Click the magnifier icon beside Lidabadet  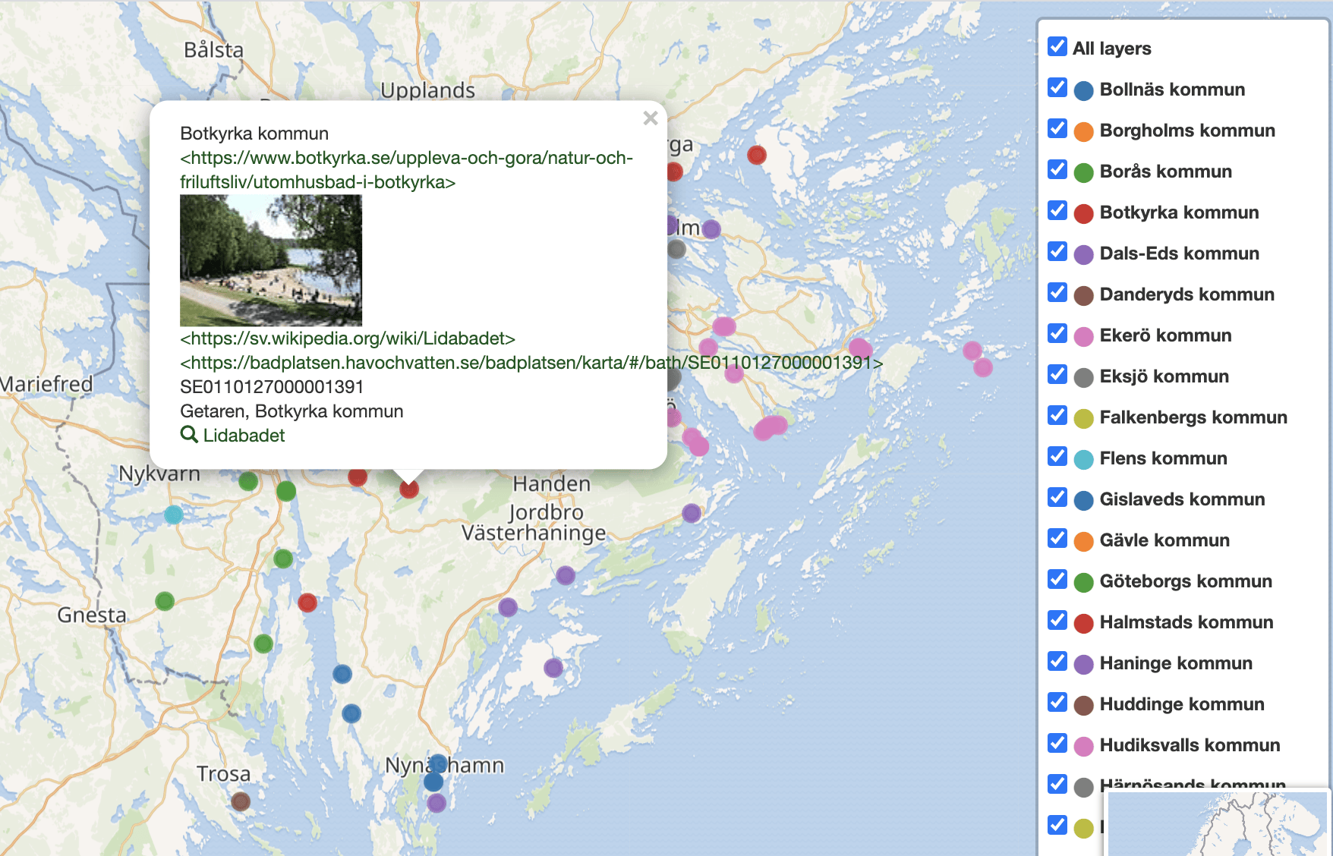[x=188, y=435]
